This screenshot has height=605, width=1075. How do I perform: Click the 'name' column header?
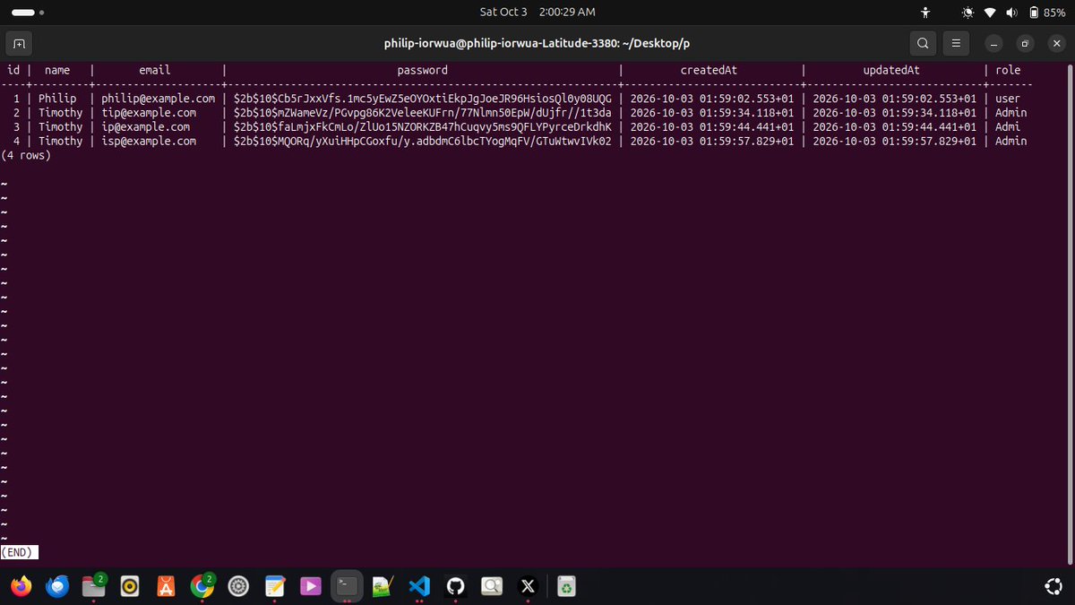(57, 70)
